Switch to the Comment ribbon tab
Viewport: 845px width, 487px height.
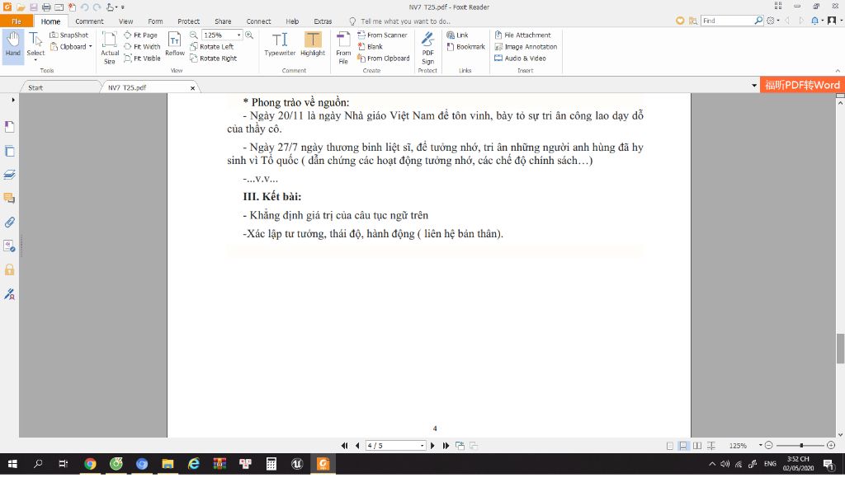click(x=89, y=21)
